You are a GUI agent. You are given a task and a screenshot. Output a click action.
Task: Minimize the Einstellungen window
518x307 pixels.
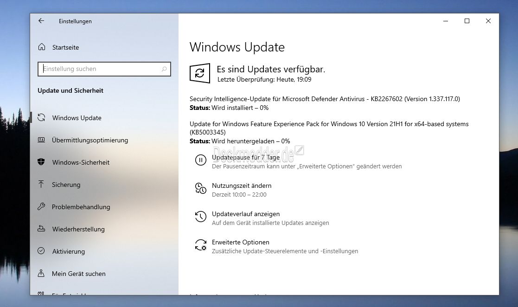446,21
